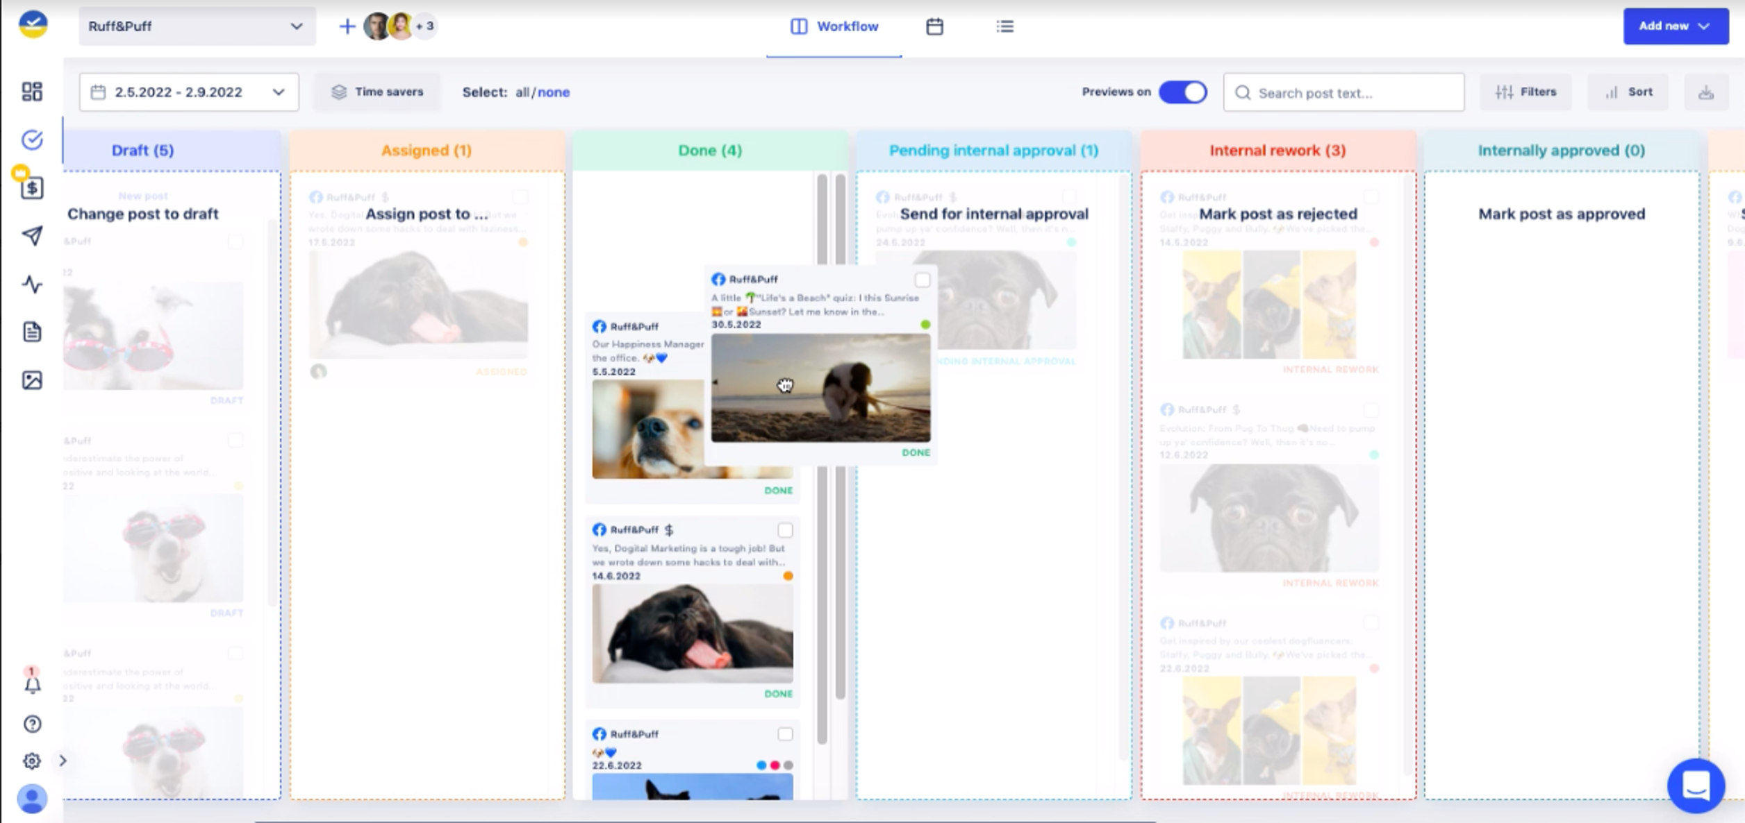This screenshot has height=823, width=1745.
Task: Open the Analytics activity icon in sidebar
Action: (x=32, y=285)
